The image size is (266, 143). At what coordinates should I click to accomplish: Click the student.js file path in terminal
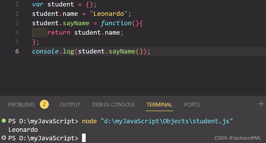[x=167, y=121]
